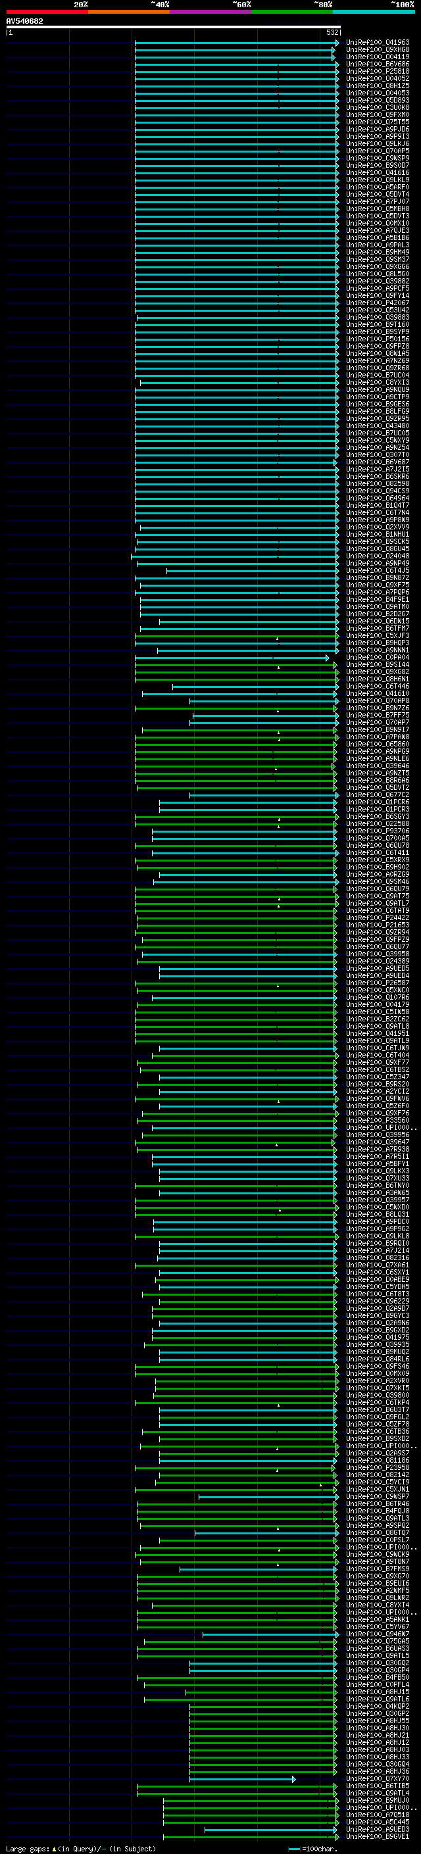Select hit label UniRef100_A9PJD6
The image size is (421, 1854).
[x=378, y=130]
